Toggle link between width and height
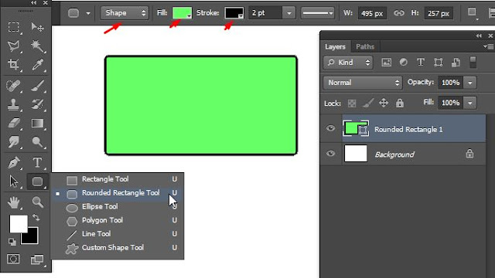The image size is (495, 278). point(399,13)
